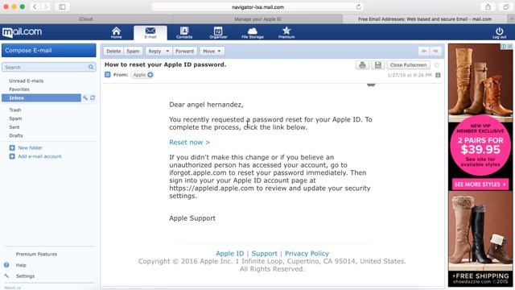Open Help in the sidebar
This screenshot has height=290, width=515.
coord(21,265)
